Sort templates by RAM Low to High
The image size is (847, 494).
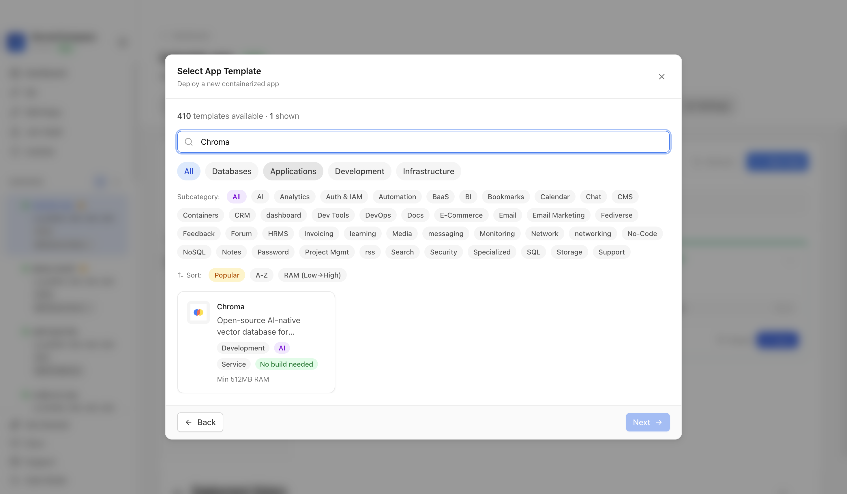coord(312,275)
